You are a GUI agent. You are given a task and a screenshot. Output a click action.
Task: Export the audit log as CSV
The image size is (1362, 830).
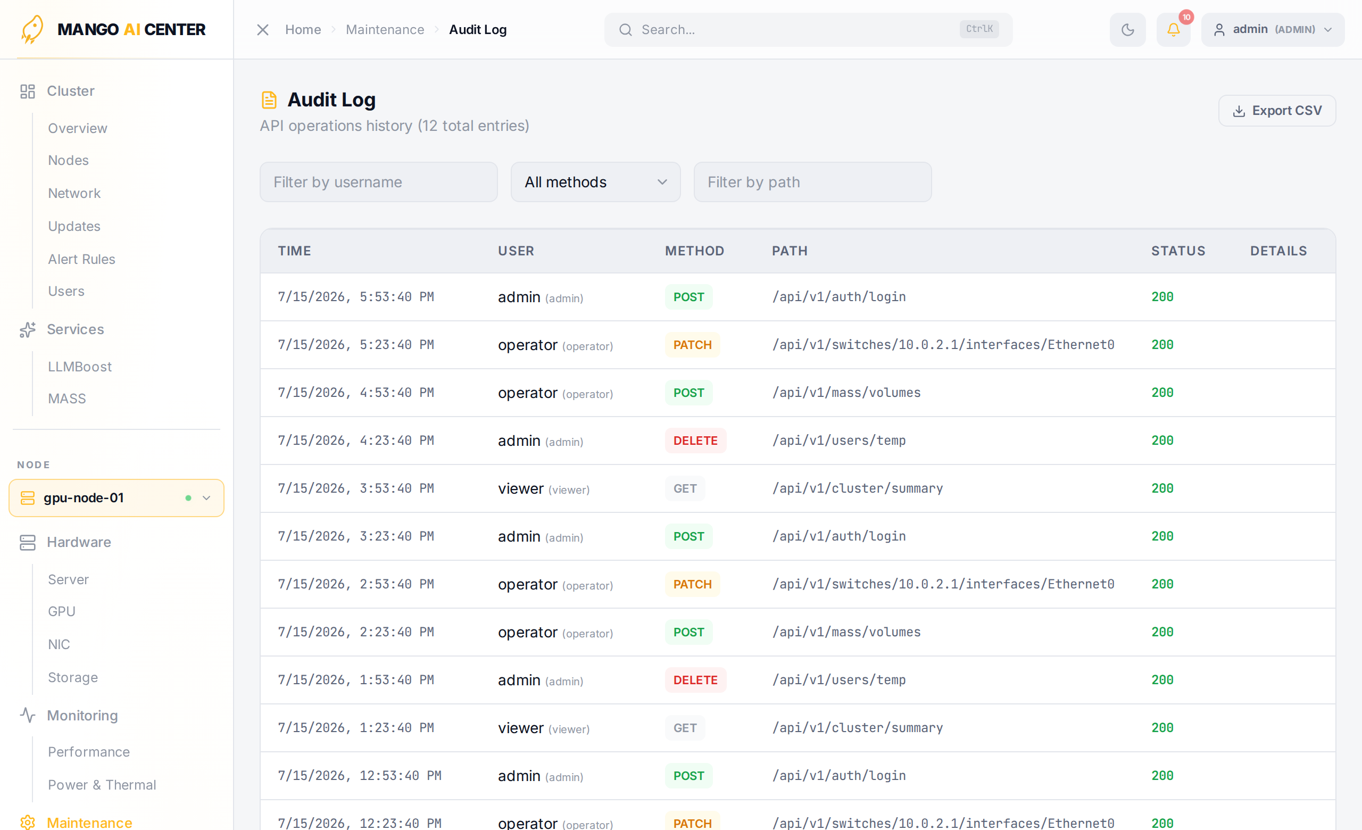coord(1277,111)
